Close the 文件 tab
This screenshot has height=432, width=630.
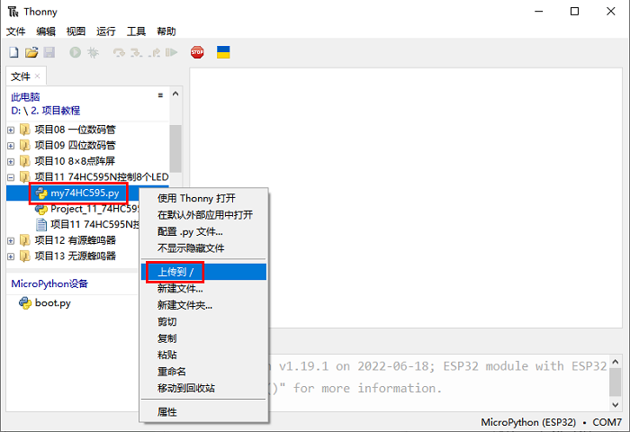point(37,76)
